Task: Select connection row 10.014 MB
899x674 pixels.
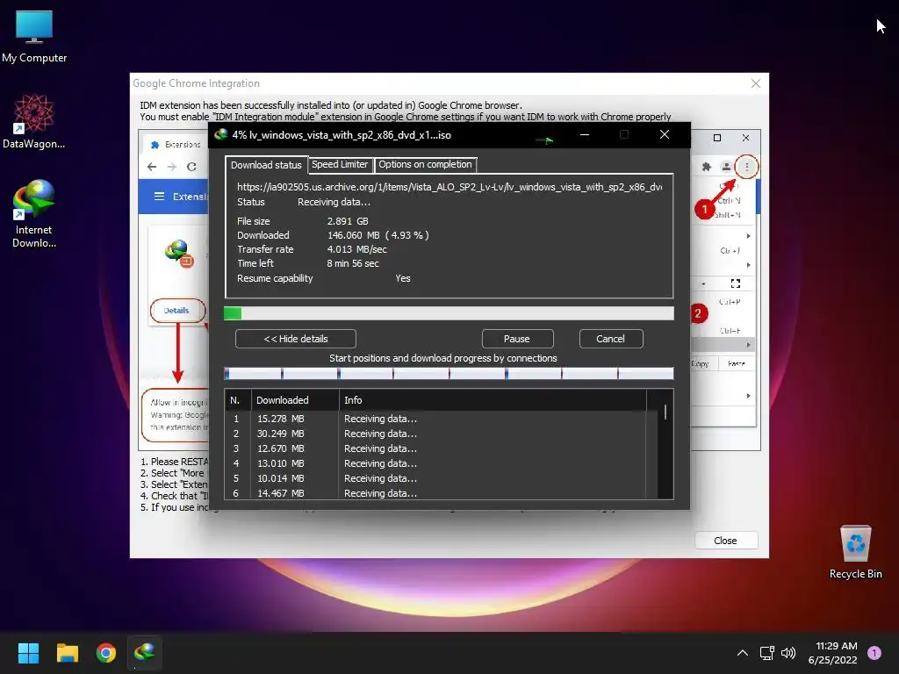Action: [435, 478]
